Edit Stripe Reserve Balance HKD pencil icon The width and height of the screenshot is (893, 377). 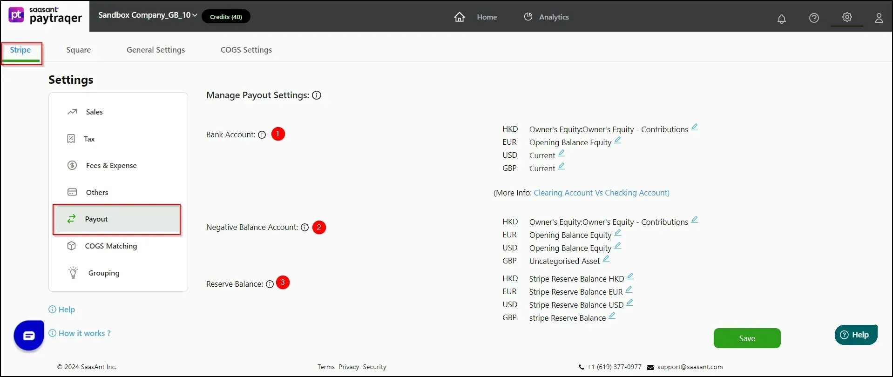[x=630, y=276]
